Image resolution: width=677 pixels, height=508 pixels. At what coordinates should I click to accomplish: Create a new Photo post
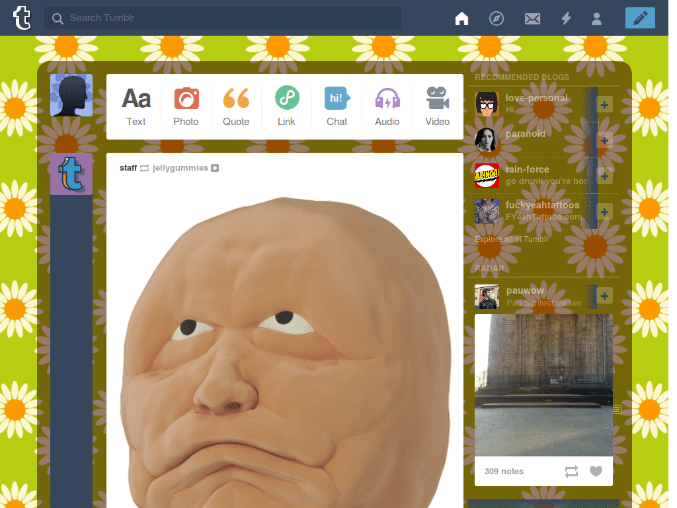tap(186, 106)
